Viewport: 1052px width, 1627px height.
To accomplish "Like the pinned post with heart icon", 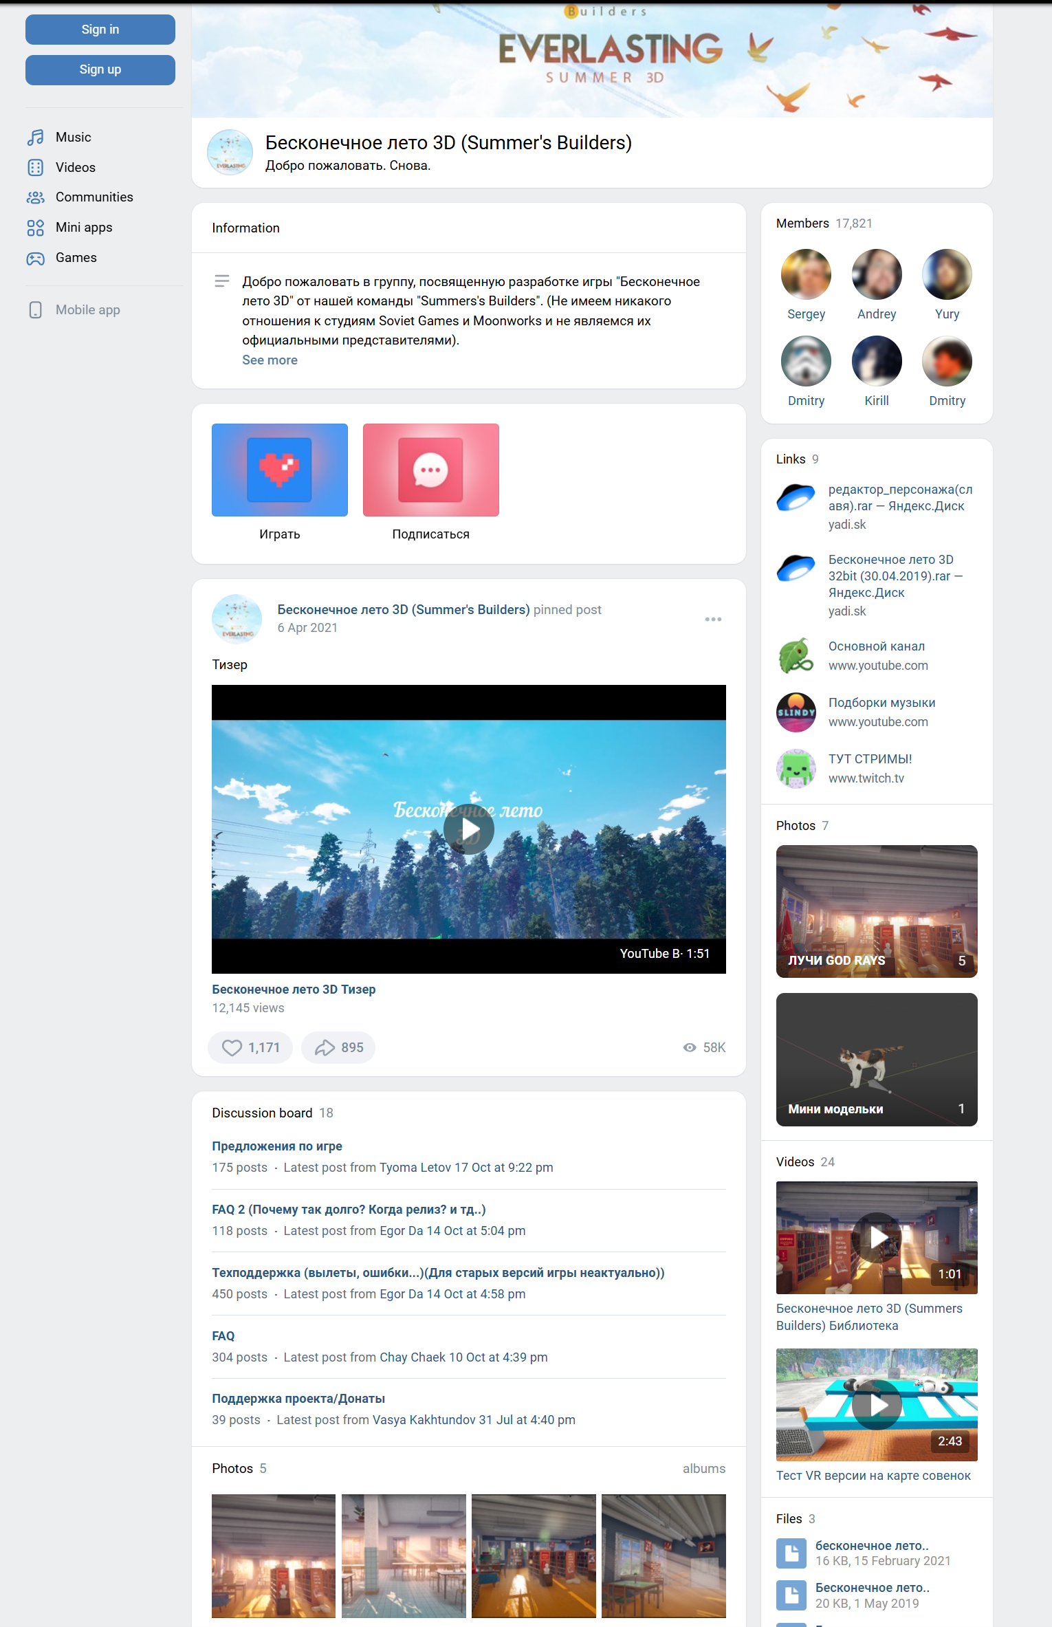I will pyautogui.click(x=250, y=1048).
